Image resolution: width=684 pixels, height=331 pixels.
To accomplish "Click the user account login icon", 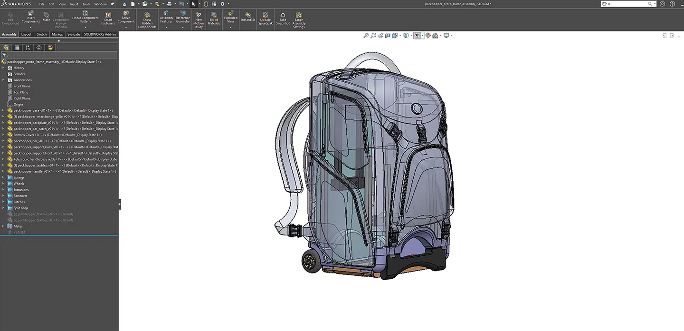I will coord(663,4).
